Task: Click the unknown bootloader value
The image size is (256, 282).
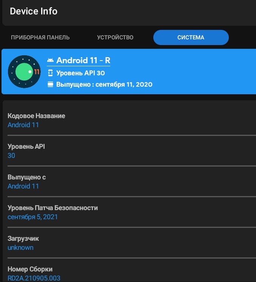Action: pos(20,248)
